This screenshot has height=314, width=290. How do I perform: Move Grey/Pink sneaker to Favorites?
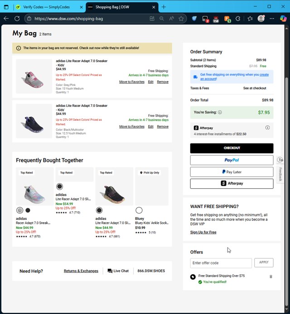pos(132,82)
